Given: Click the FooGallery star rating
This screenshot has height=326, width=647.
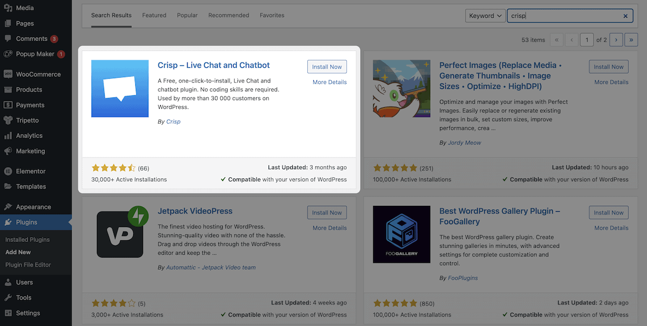Looking at the screenshot, I should click(395, 303).
